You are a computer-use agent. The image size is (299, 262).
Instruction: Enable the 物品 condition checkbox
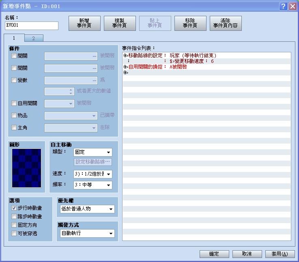click(x=14, y=115)
